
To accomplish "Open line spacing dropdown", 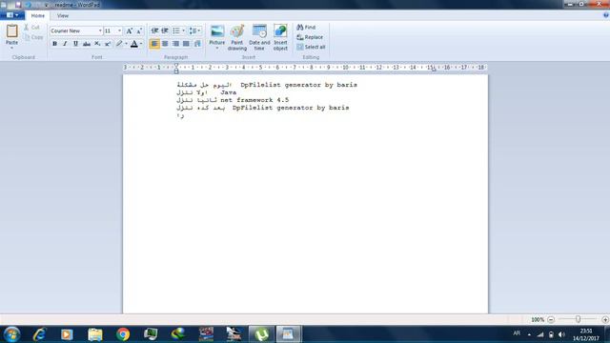I will tap(194, 30).
